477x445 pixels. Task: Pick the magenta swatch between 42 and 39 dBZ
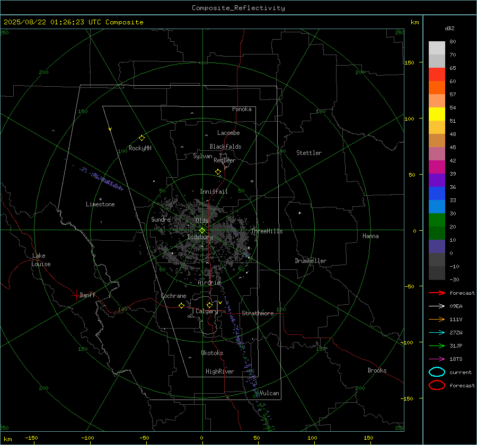pos(437,167)
